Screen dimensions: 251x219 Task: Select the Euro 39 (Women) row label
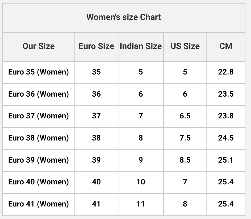tap(39, 160)
